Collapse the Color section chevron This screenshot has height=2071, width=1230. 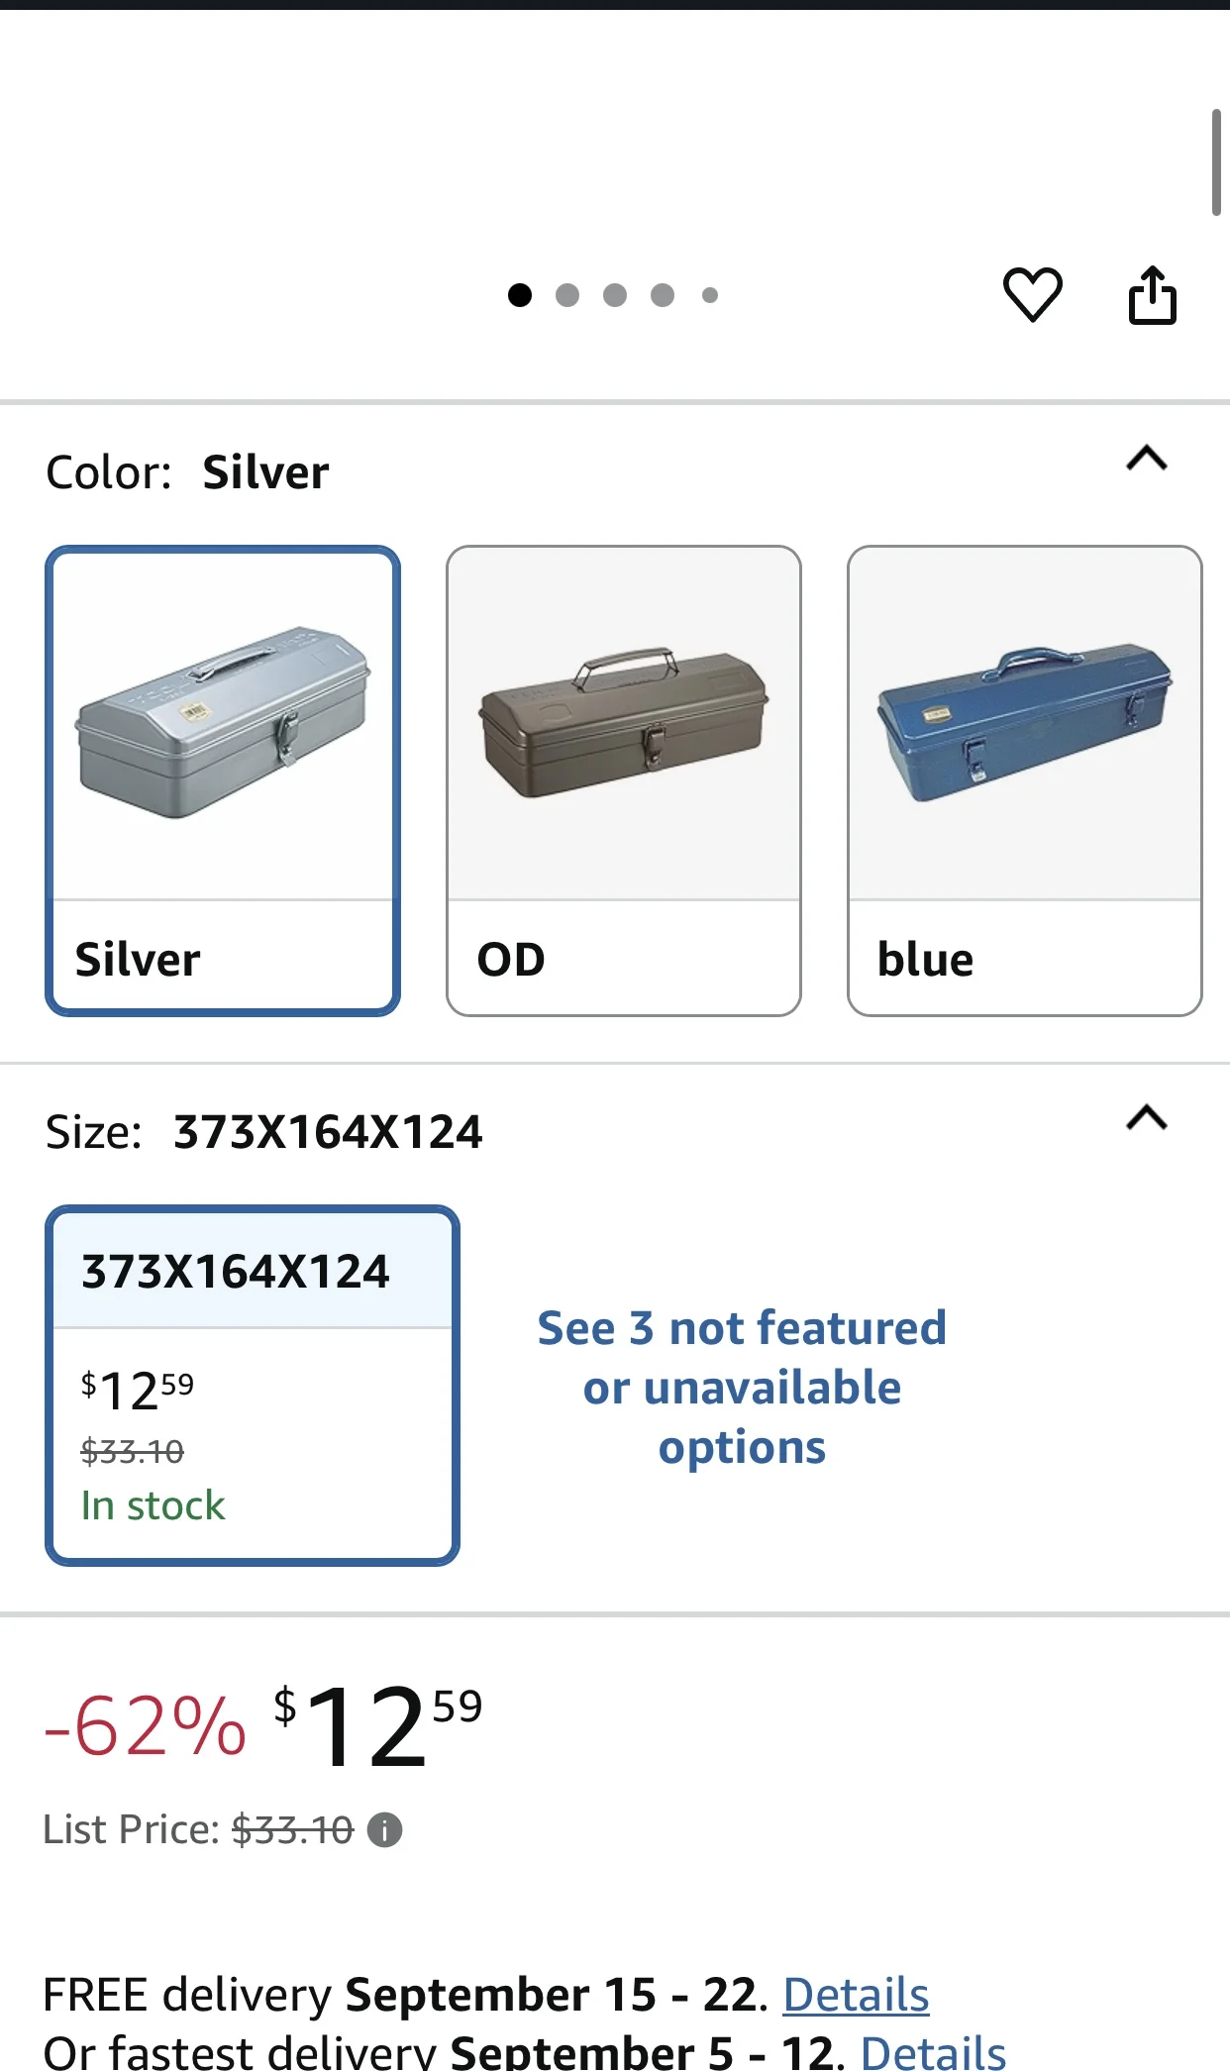tap(1147, 459)
